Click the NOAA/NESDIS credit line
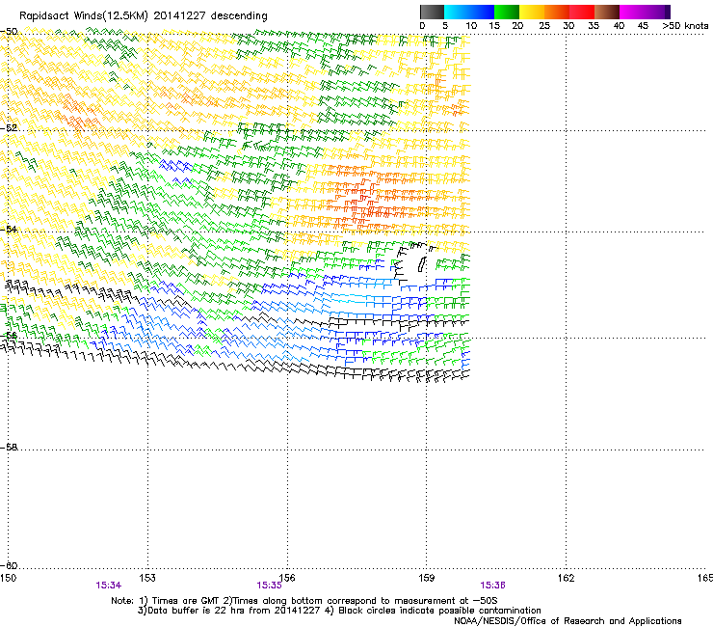 tap(568, 621)
